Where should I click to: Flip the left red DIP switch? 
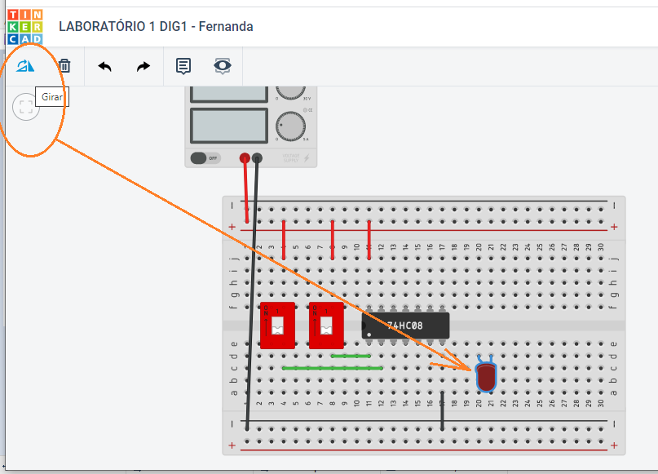pos(277,326)
